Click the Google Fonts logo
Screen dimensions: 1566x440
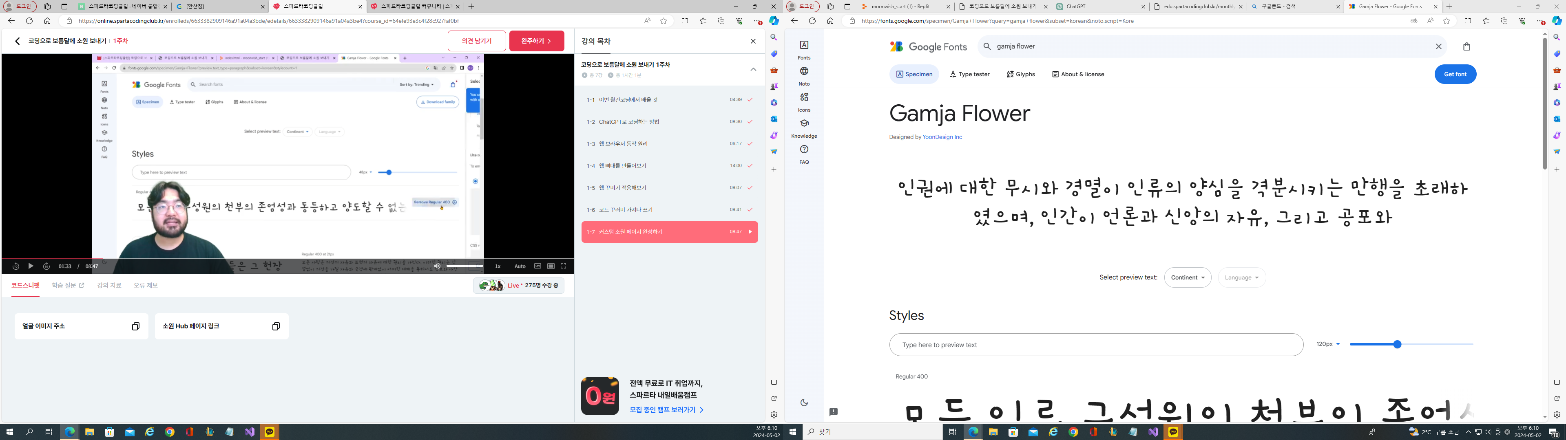[928, 47]
